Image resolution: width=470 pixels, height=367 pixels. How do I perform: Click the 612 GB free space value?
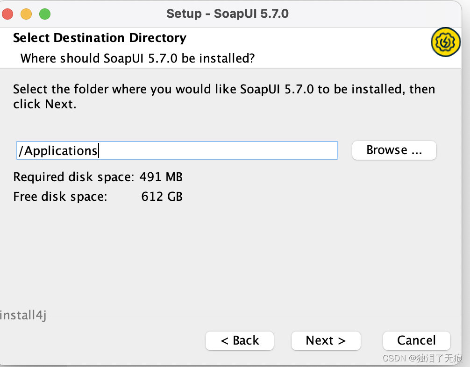coord(162,197)
